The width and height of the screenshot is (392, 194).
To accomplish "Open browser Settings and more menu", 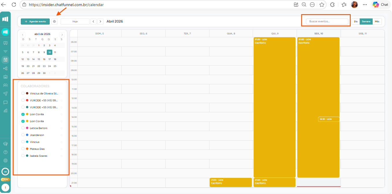I will click(x=365, y=5).
